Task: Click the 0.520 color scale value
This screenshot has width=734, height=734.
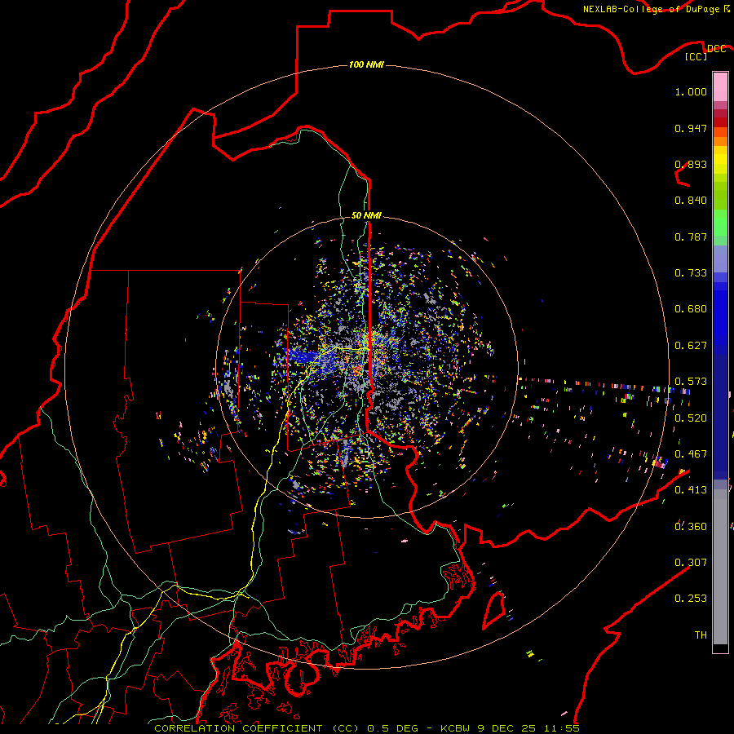Action: pos(691,418)
